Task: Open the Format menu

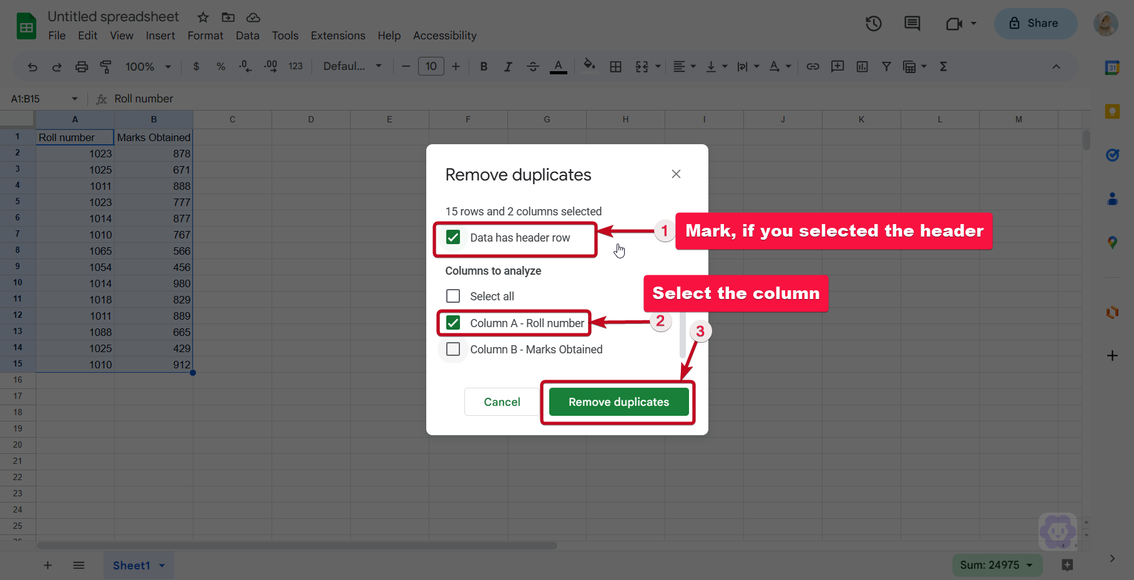Action: (205, 36)
